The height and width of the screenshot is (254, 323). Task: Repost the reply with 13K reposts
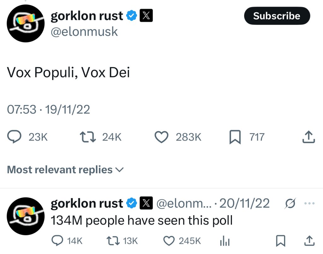[113, 241]
